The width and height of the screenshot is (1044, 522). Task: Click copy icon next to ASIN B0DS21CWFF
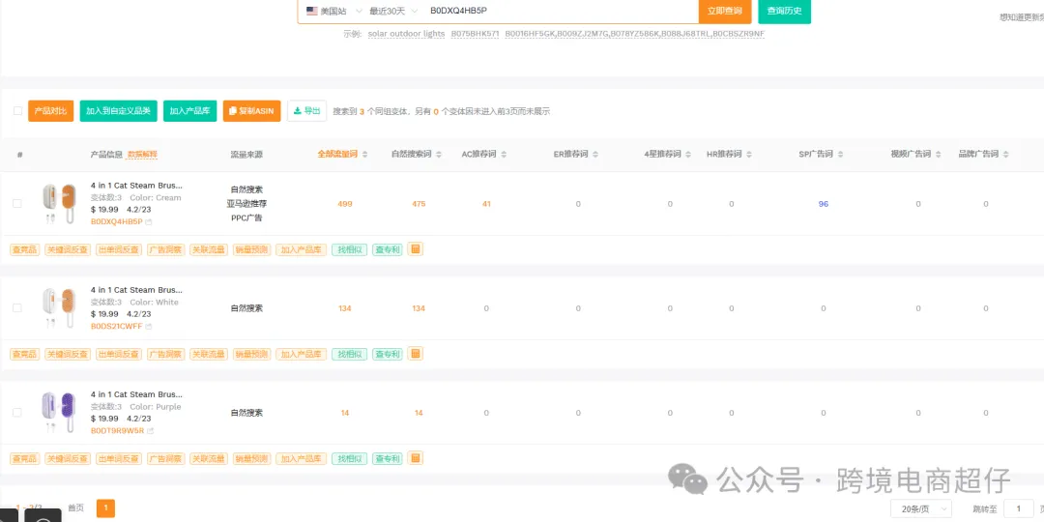[149, 327]
